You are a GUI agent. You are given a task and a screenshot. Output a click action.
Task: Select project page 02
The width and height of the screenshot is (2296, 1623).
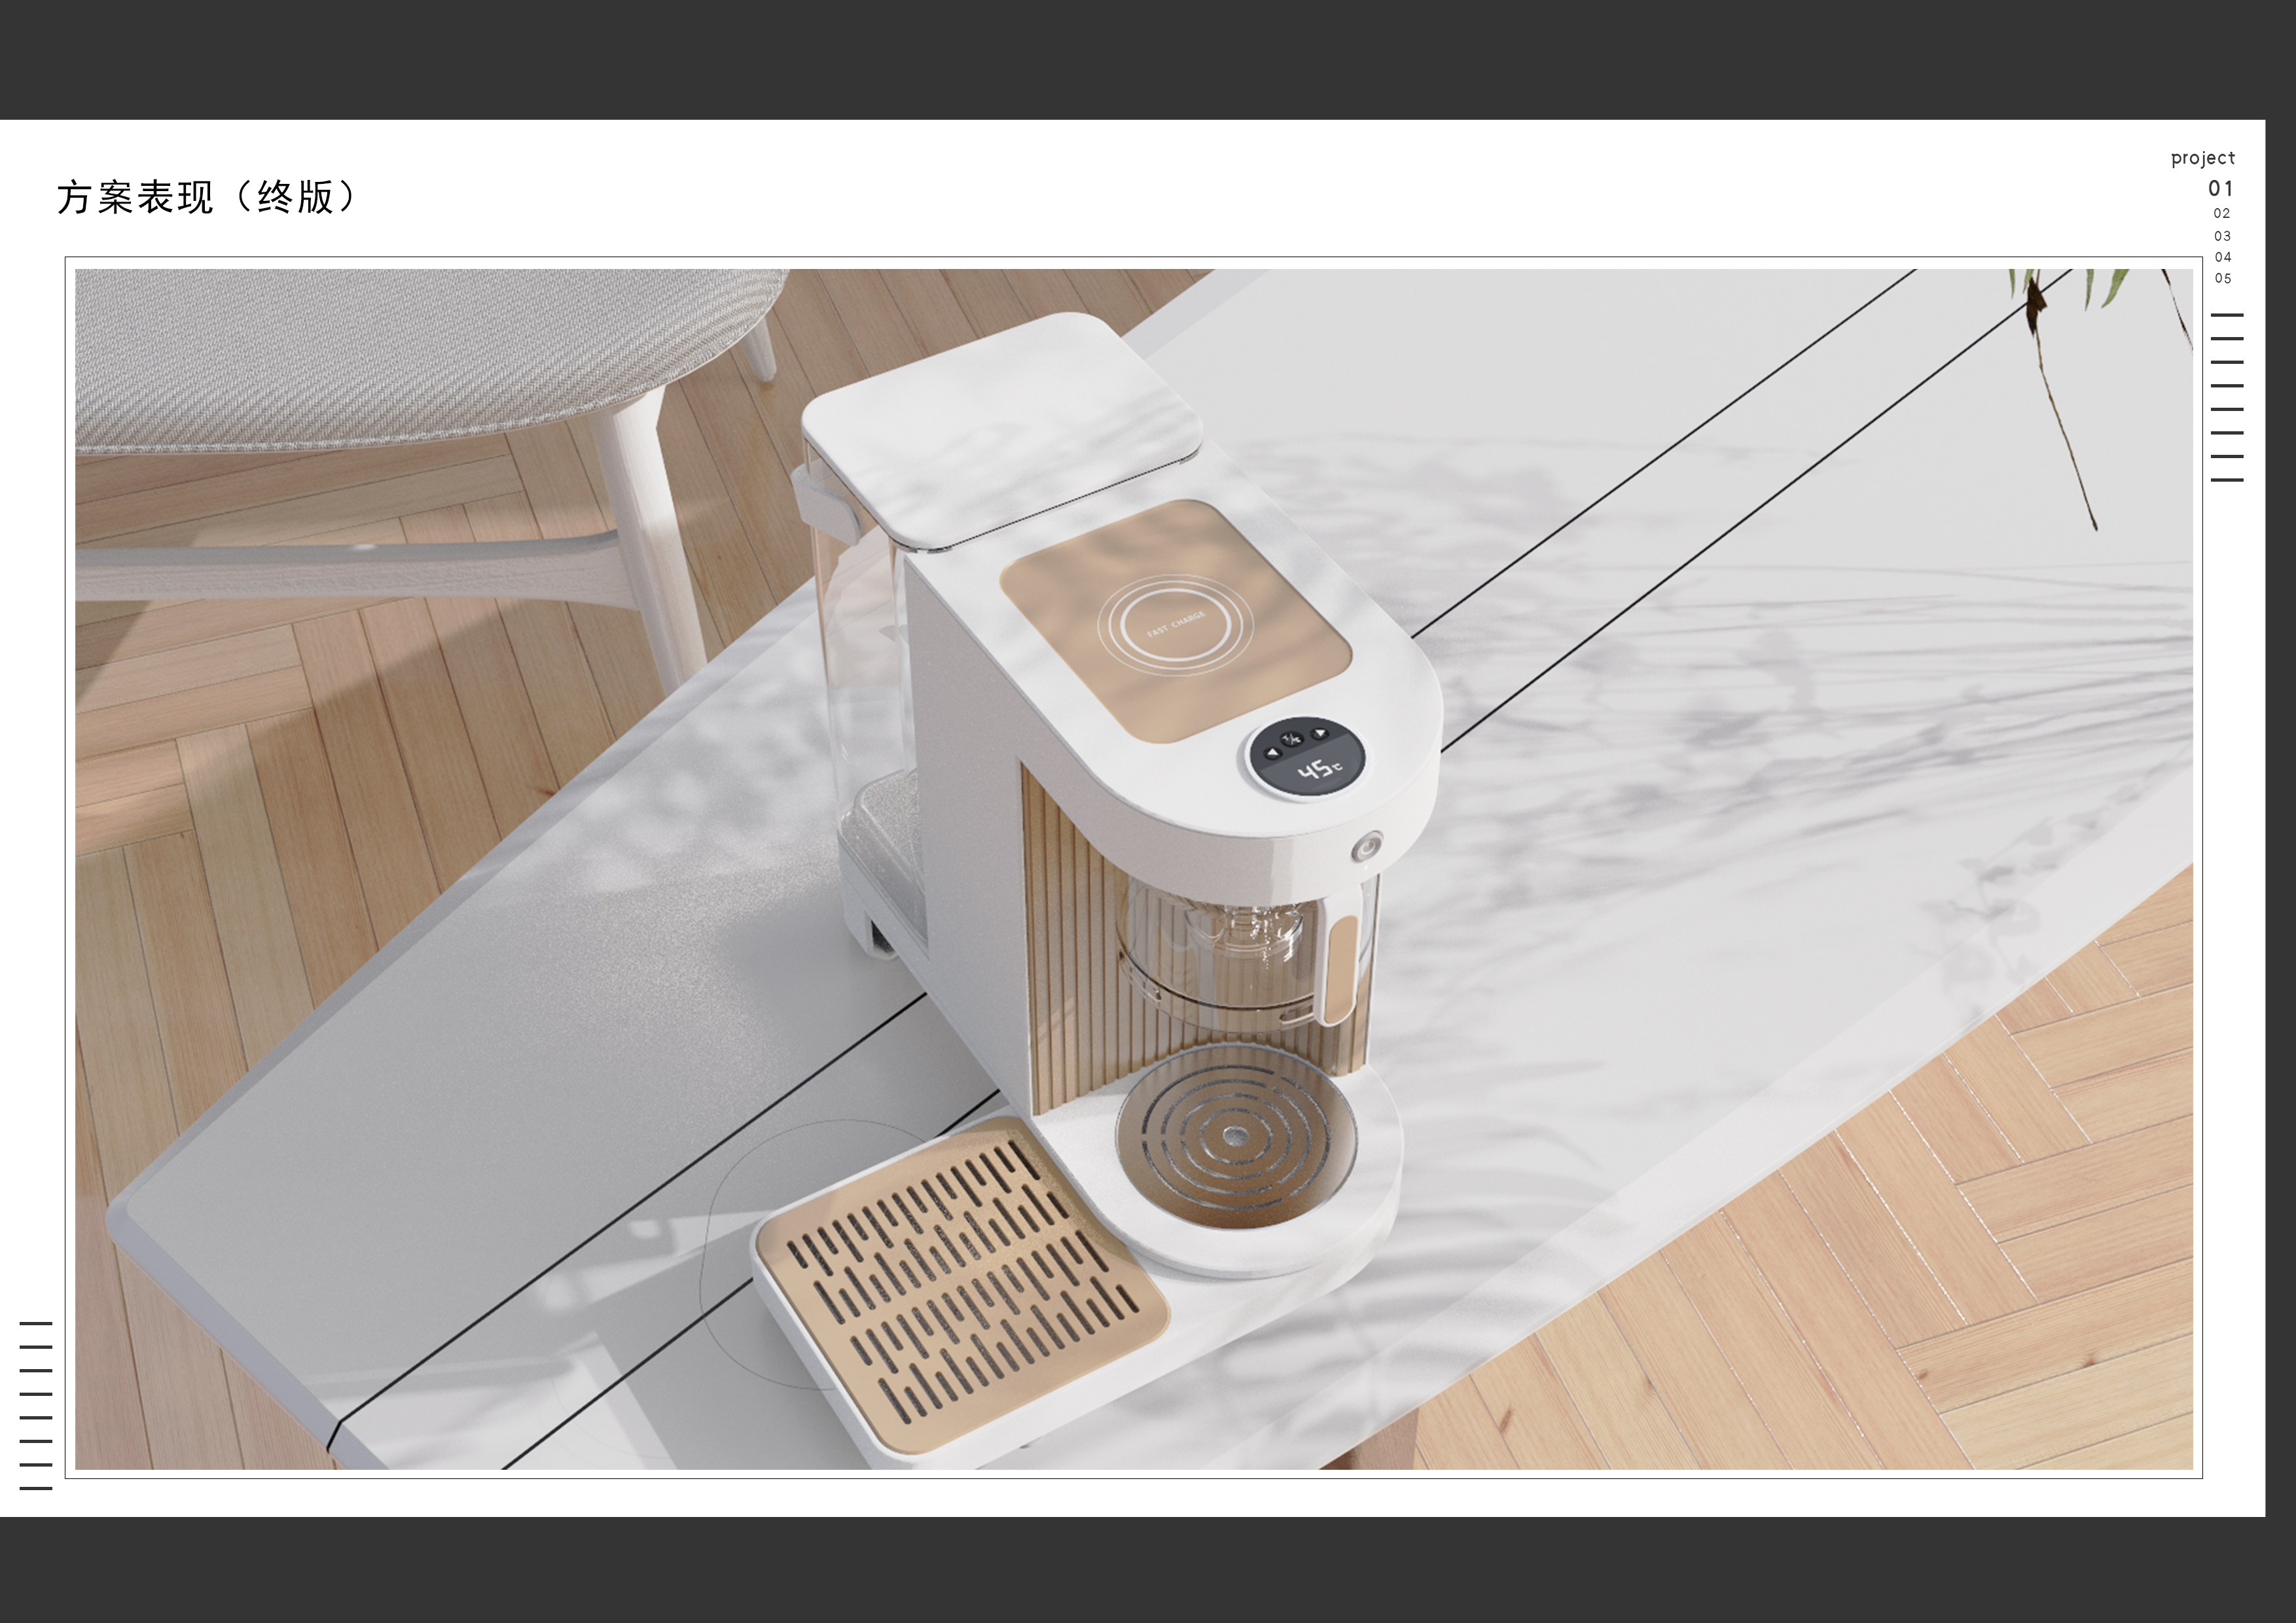(x=2222, y=213)
